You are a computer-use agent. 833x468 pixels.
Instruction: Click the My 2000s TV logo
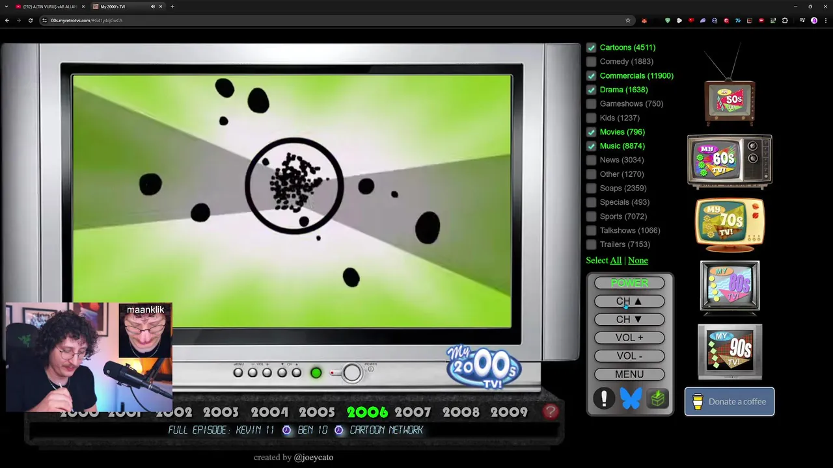(x=484, y=367)
